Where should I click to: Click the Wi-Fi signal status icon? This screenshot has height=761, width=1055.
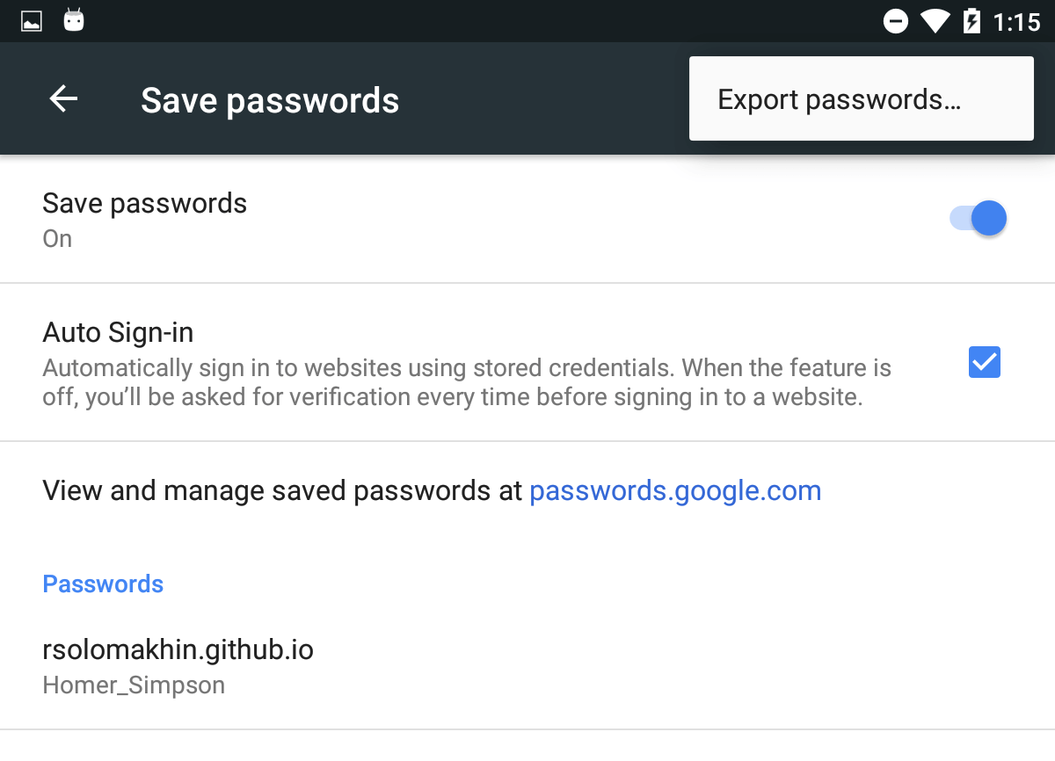click(x=935, y=21)
